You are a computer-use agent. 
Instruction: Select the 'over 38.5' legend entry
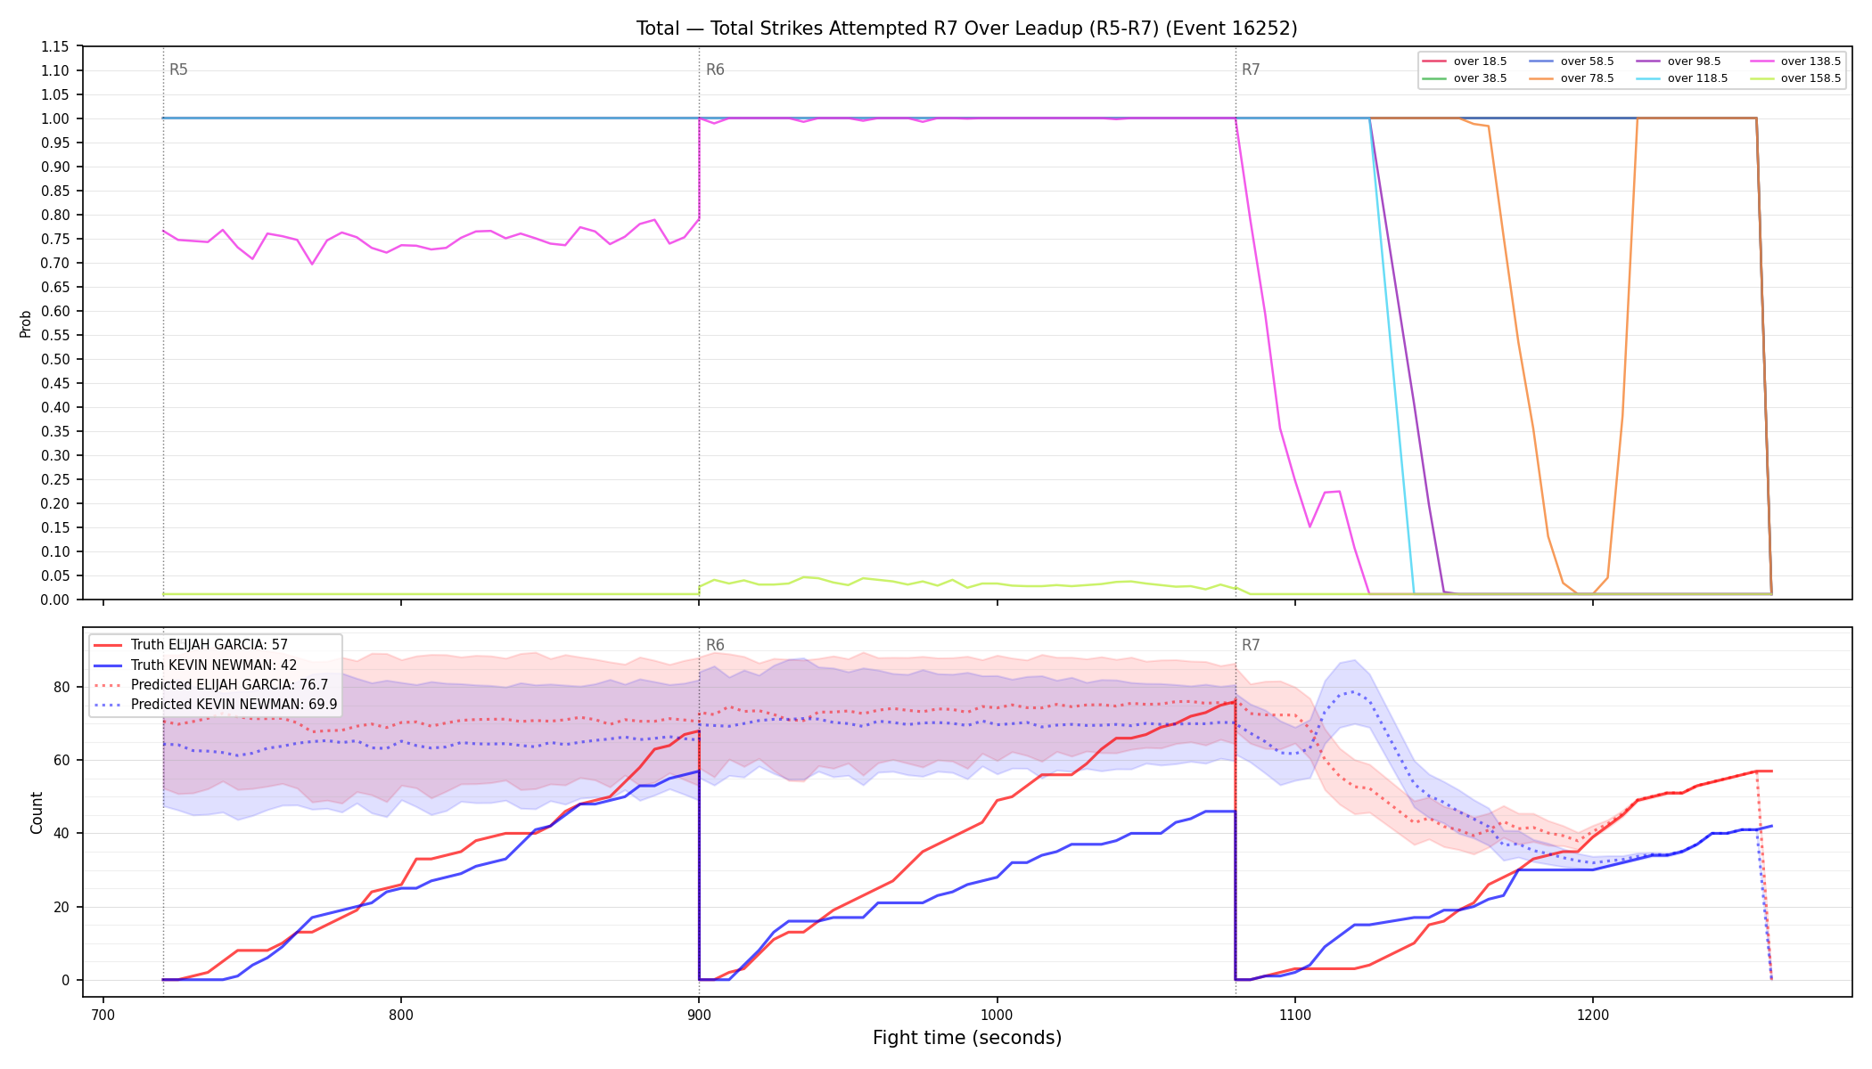click(1465, 78)
